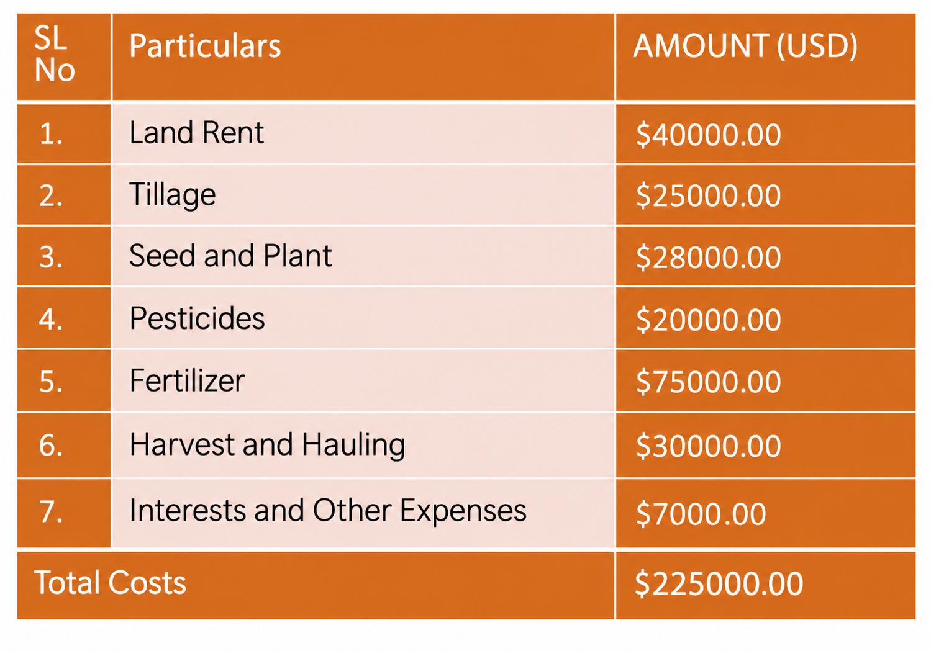Select the Land Rent cell
Viewport: 931px width, 651px height.
[363, 134]
